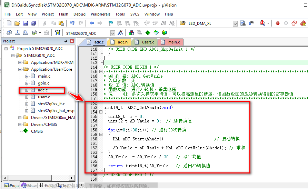The image size is (308, 189).
Task: Switch to the usart.c editor tab
Action: point(145,42)
